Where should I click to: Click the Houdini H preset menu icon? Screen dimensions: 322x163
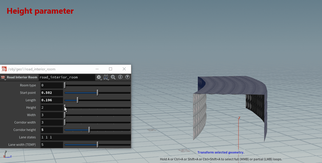106,77
